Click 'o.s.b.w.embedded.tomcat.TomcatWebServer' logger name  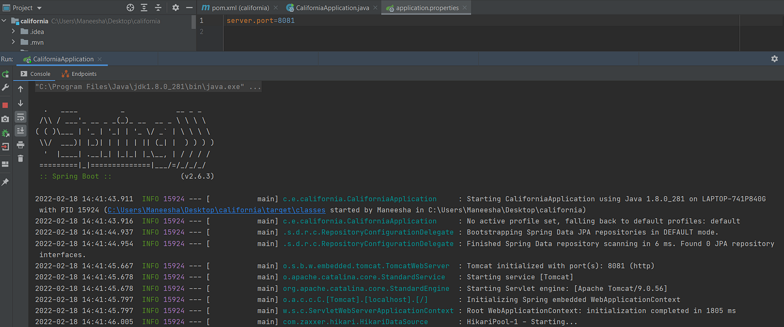(366, 266)
